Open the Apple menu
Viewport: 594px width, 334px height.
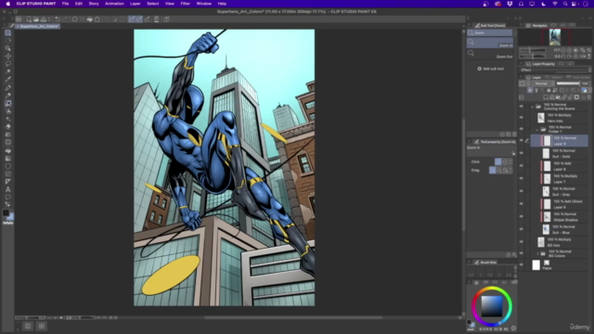(8, 4)
